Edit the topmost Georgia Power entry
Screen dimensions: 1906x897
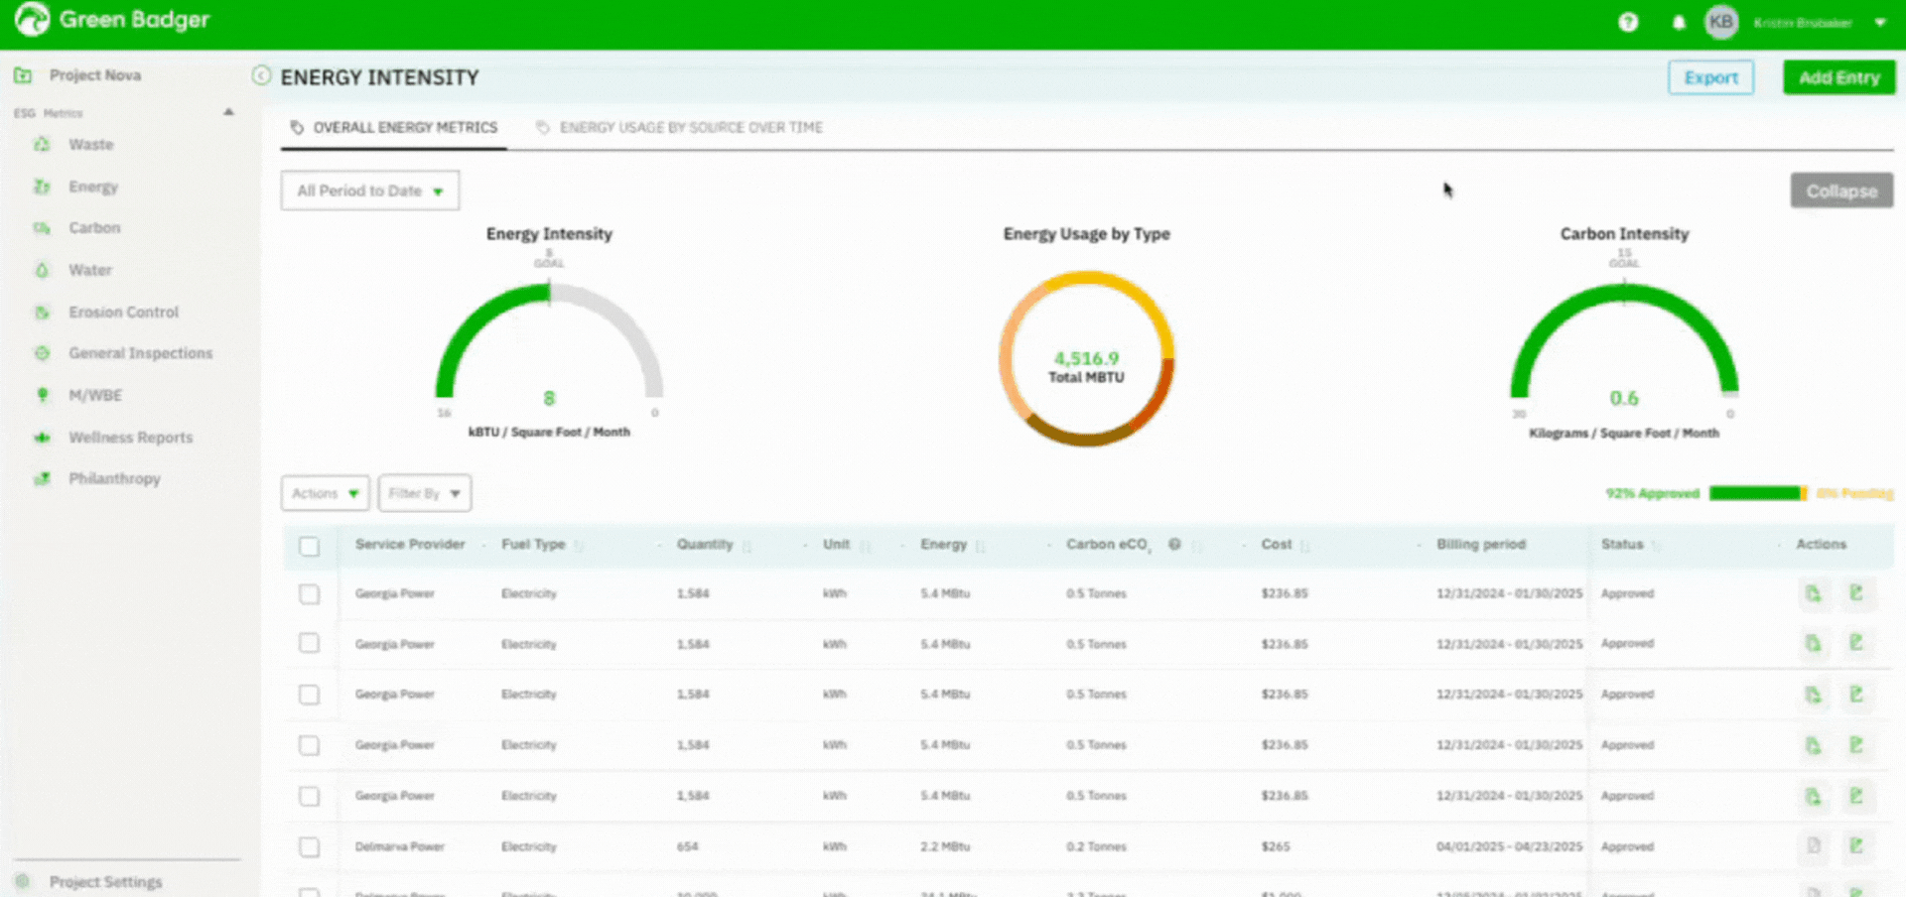point(1855,593)
